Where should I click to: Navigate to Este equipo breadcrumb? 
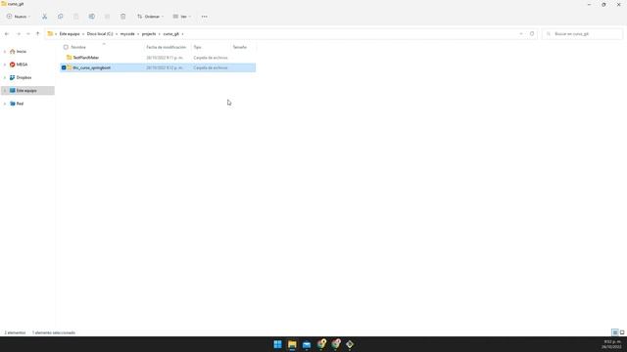70,34
